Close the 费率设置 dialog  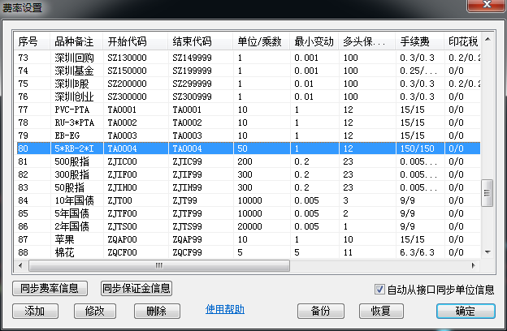click(487, 5)
